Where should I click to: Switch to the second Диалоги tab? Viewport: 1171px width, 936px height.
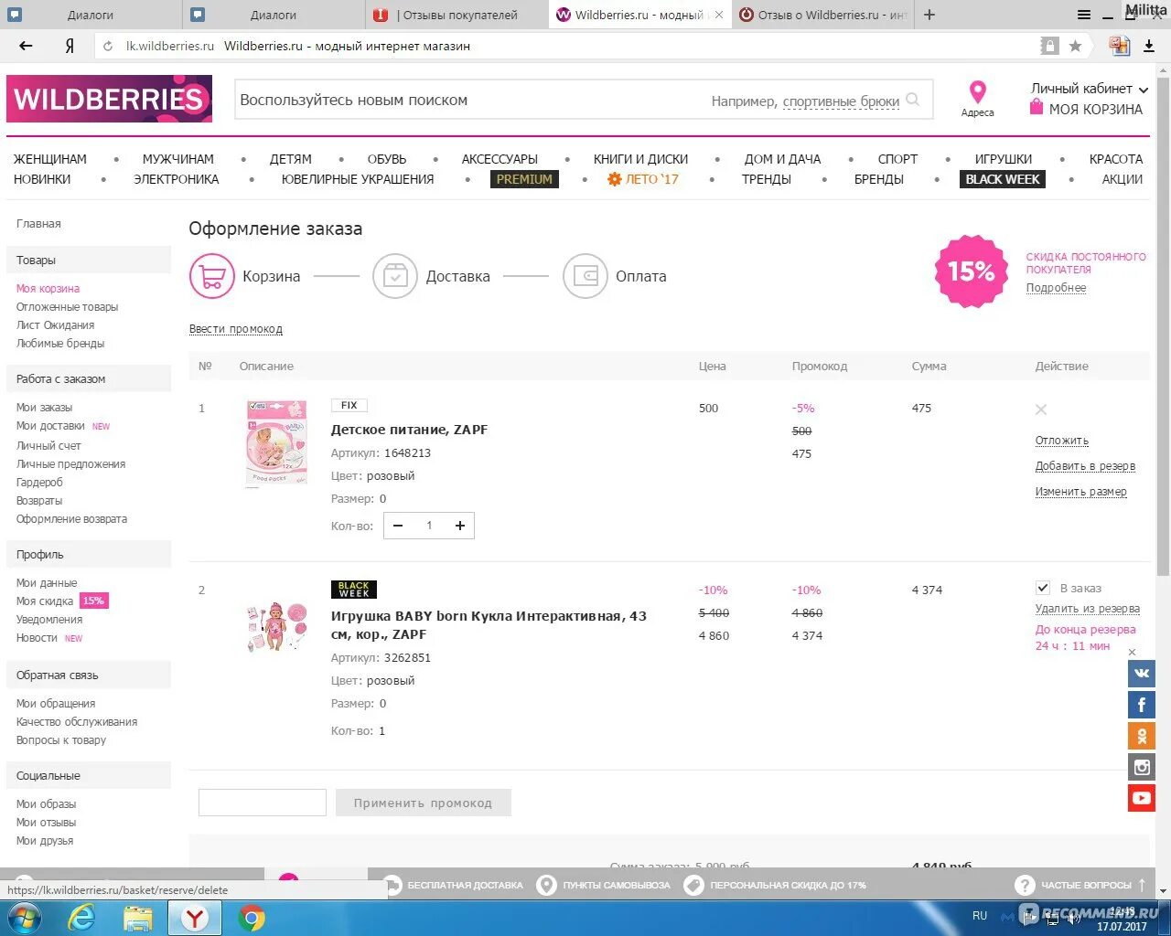pos(274,15)
